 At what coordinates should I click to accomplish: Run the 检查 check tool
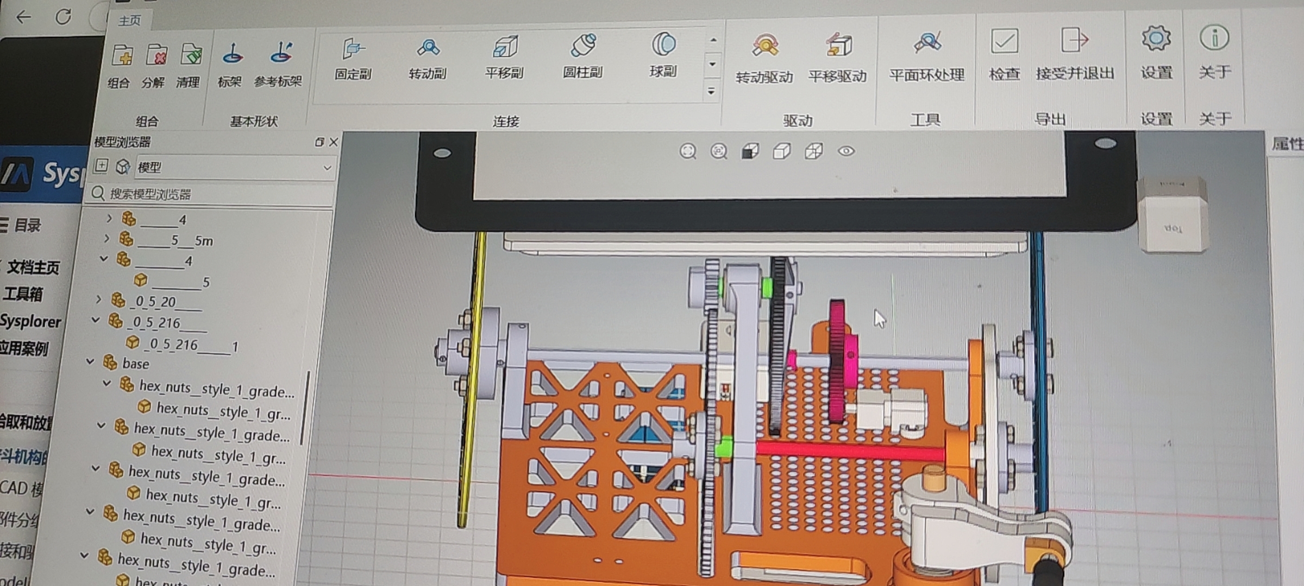[1004, 54]
